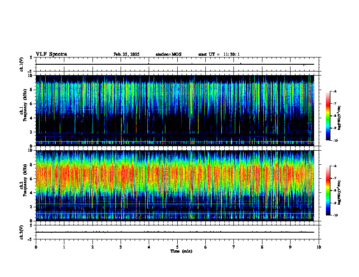Image resolution: width=359 pixels, height=277 pixels.
Task: Click the '6' tick on the Time axis
Action: [205, 247]
